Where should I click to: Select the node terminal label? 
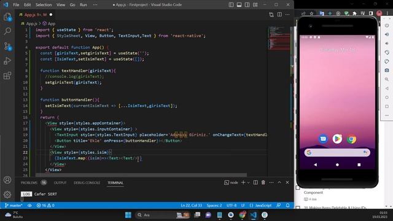coord(231,182)
